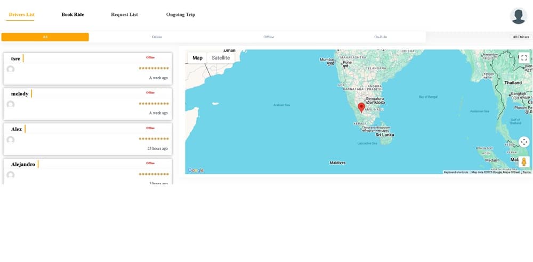Viewport: 533px width, 262px height.
Task: Select the Street View pegman
Action: 524,162
